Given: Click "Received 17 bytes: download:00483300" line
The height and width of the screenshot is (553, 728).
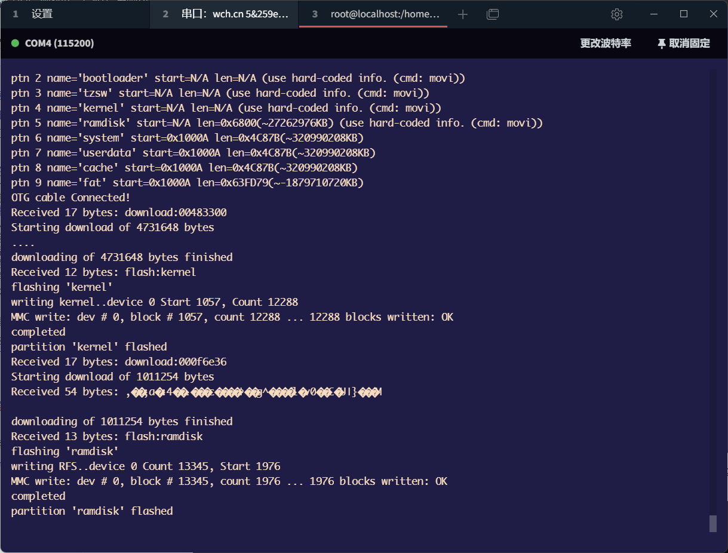Looking at the screenshot, I should (119, 213).
